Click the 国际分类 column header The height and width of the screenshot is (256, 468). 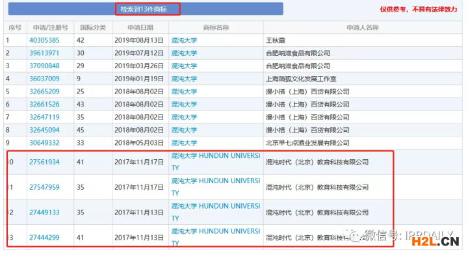93,28
